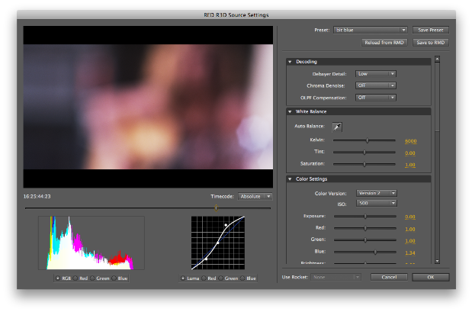Open the OLPF Compensation dropdown

(376, 98)
